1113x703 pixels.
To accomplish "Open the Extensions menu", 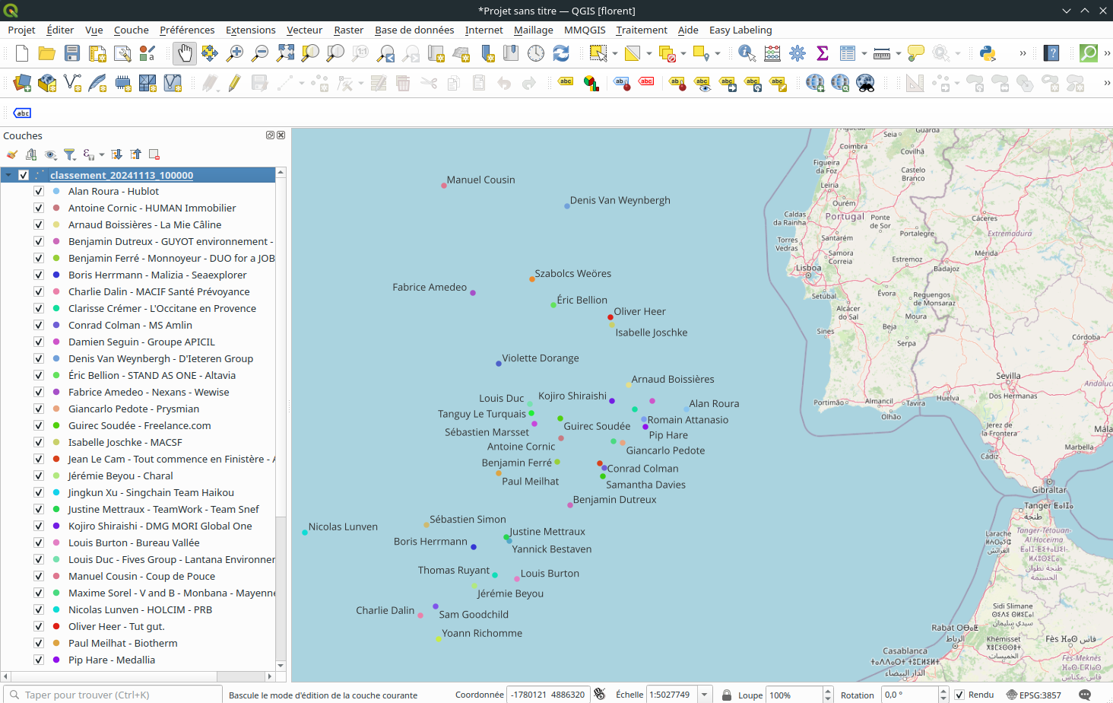I will click(251, 30).
